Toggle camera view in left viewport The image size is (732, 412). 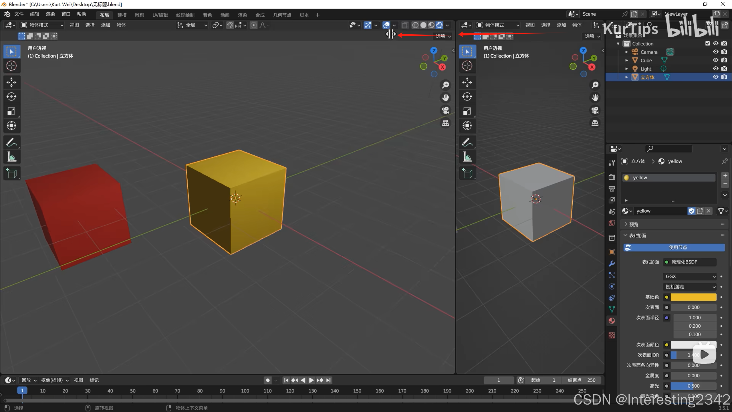tap(445, 110)
